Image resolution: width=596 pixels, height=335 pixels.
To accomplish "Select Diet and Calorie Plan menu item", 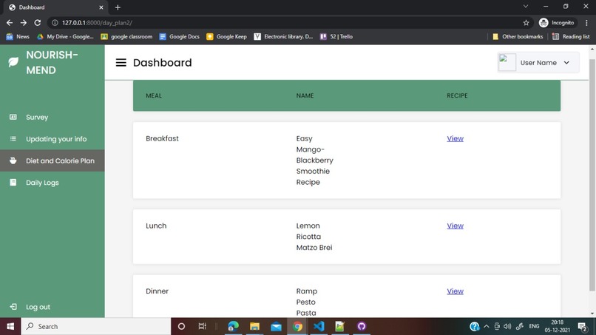I will click(x=52, y=160).
